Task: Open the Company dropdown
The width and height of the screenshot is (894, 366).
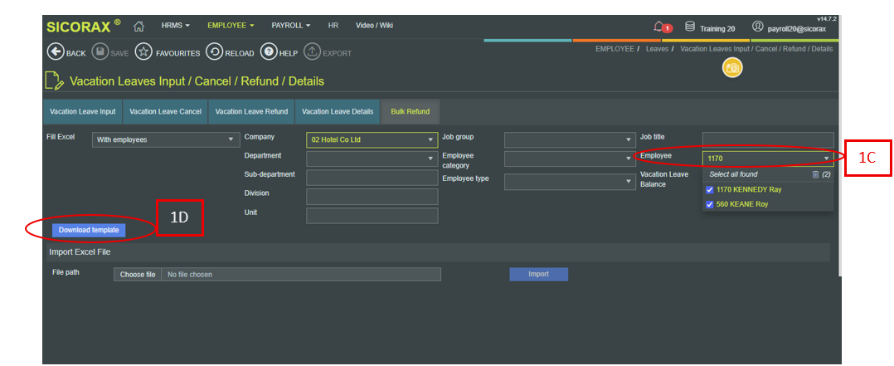Action: (372, 139)
